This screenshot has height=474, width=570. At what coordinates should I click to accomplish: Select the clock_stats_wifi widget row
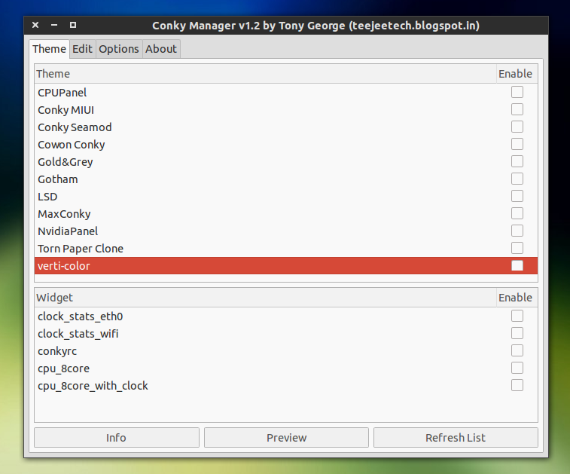tap(78, 333)
